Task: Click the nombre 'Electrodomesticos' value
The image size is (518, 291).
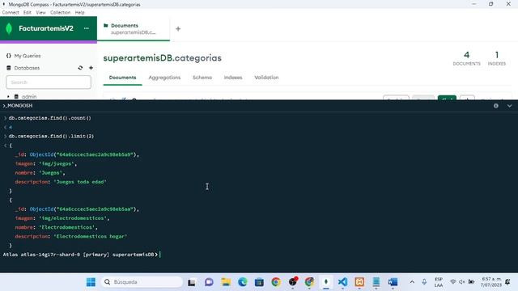Action: tap(67, 227)
